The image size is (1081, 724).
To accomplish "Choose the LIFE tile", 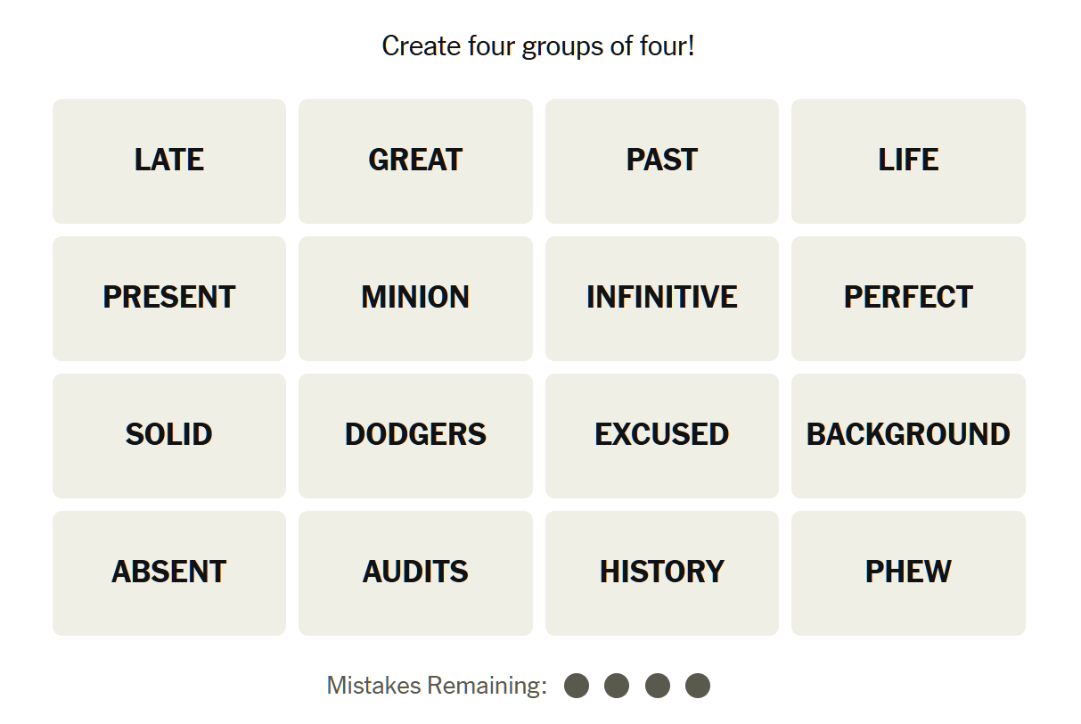I will [908, 160].
